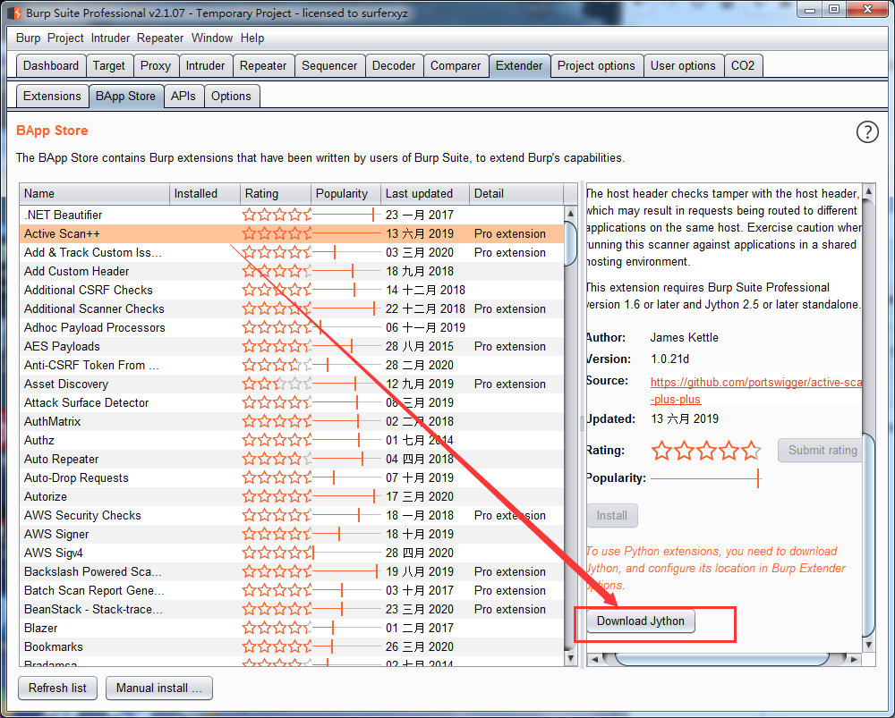Open the Burp menu
The width and height of the screenshot is (895, 718).
tap(28, 38)
